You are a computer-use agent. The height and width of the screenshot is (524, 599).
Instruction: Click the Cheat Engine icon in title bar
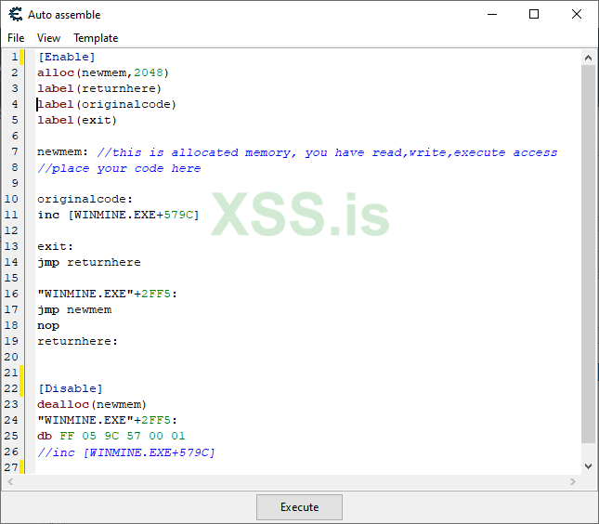click(16, 15)
